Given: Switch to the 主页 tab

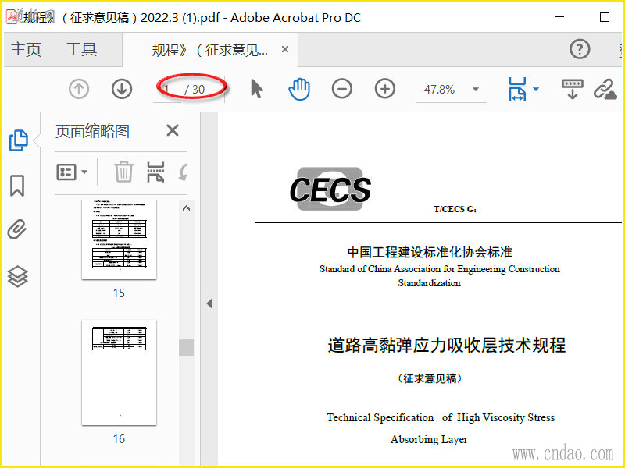Looking at the screenshot, I should [x=26, y=49].
